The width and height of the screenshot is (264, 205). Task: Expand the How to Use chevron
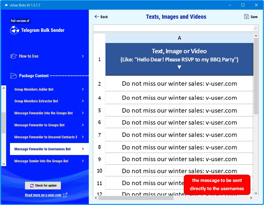coord(83,56)
